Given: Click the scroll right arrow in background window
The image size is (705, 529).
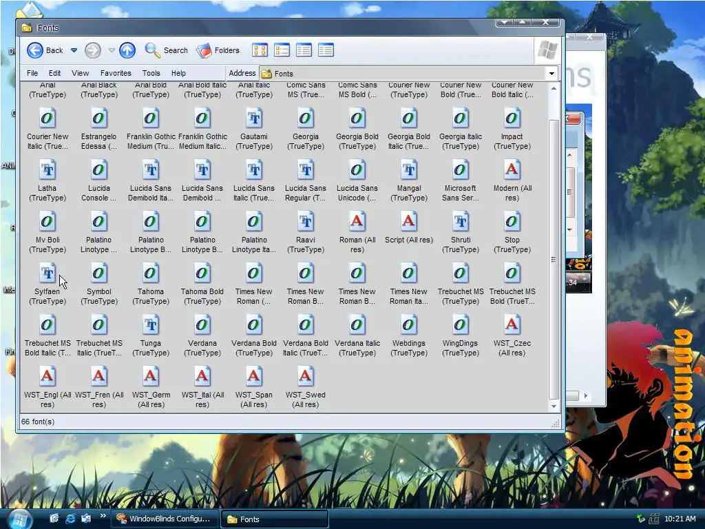Looking at the screenshot, I should tap(586, 396).
